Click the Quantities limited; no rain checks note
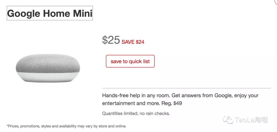Screen dimensions: 277x132 click(136, 113)
